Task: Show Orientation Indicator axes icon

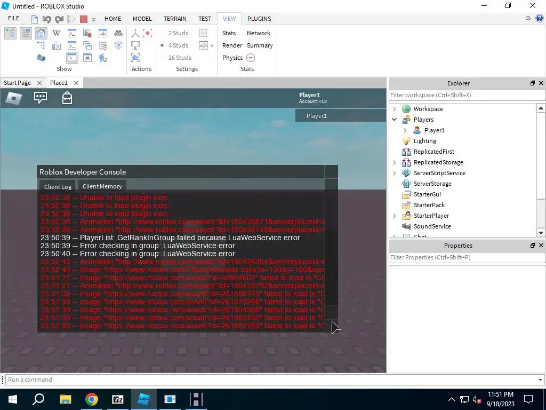Action: point(135,33)
